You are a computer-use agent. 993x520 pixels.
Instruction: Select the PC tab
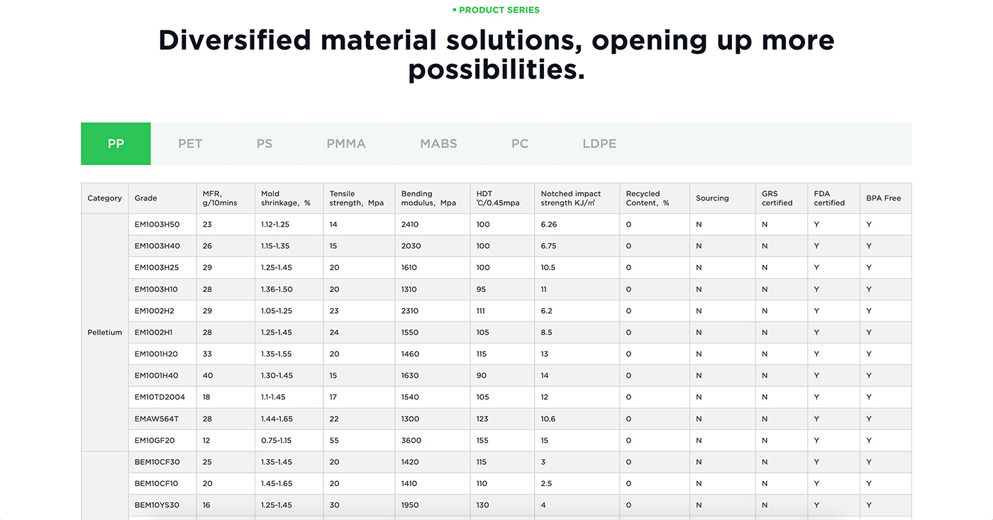coord(520,144)
